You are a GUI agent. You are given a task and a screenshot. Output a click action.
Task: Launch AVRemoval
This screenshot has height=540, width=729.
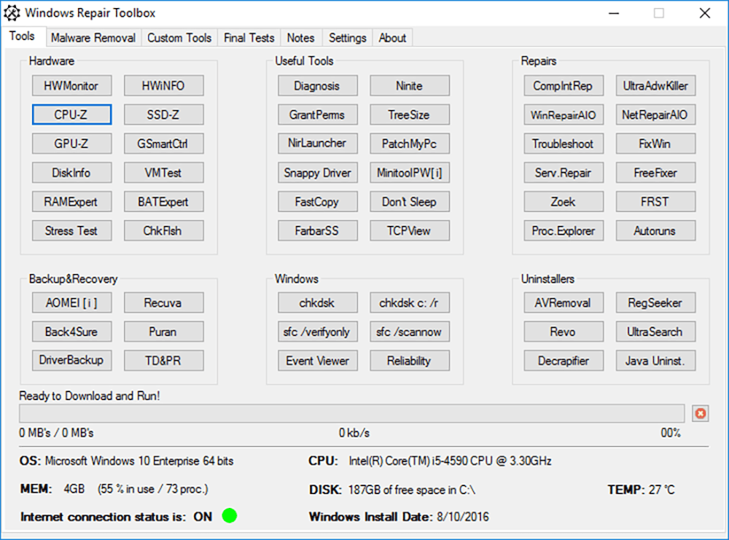[x=564, y=302]
